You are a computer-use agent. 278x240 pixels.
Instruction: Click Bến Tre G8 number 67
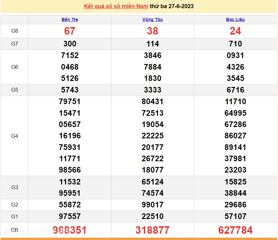click(x=70, y=31)
